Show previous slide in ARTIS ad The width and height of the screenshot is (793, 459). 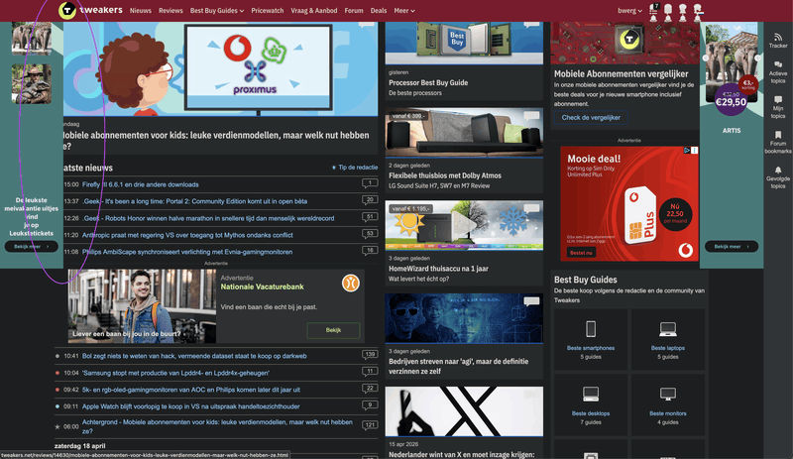(x=707, y=58)
